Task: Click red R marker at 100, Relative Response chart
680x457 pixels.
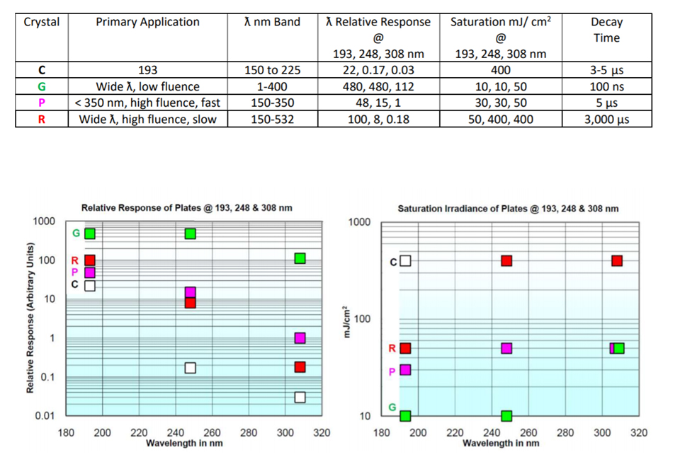Action: click(x=90, y=260)
